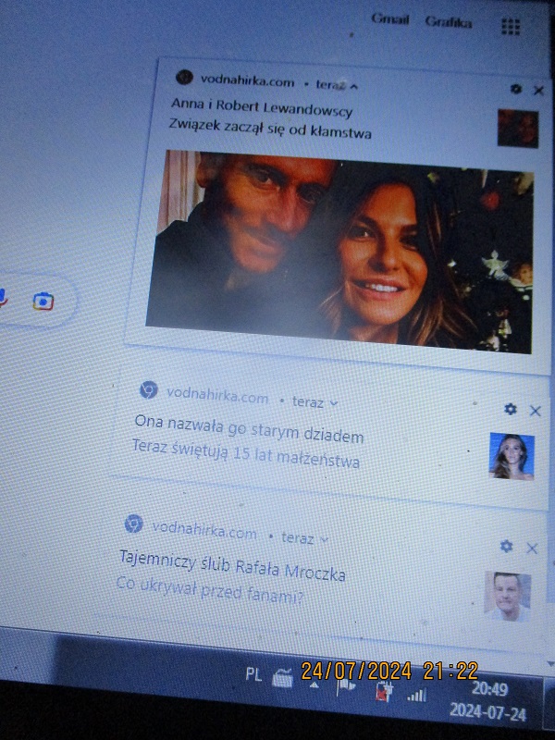Image resolution: width=555 pixels, height=740 pixels.
Task: Click the large couple photo in notification
Action: 339,252
